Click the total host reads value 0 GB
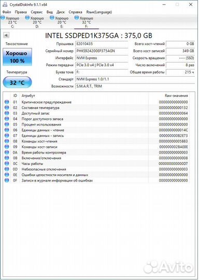The height and width of the screenshot is (280, 199). point(180,44)
